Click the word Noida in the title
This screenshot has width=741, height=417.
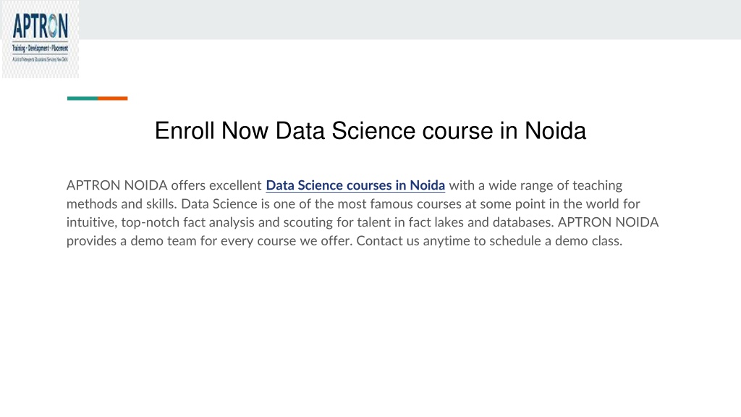tap(555, 131)
